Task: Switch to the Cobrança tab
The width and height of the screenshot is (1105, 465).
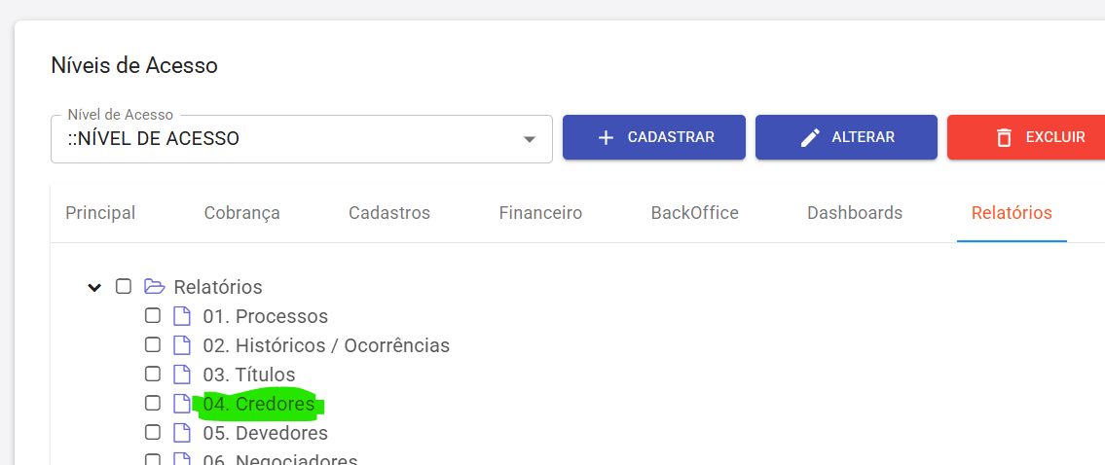Action: click(x=242, y=213)
